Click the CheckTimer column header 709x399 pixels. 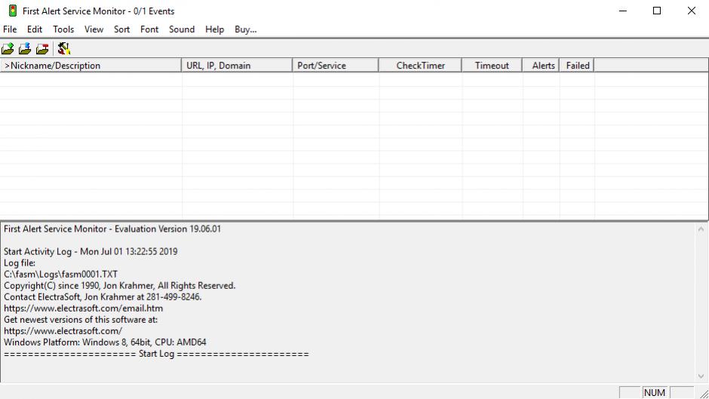[420, 66]
